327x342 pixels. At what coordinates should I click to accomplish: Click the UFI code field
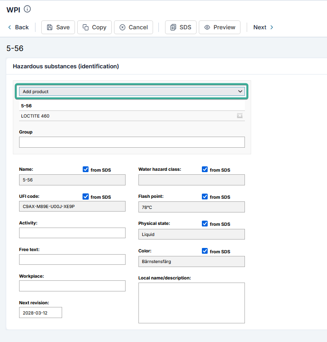point(72,206)
